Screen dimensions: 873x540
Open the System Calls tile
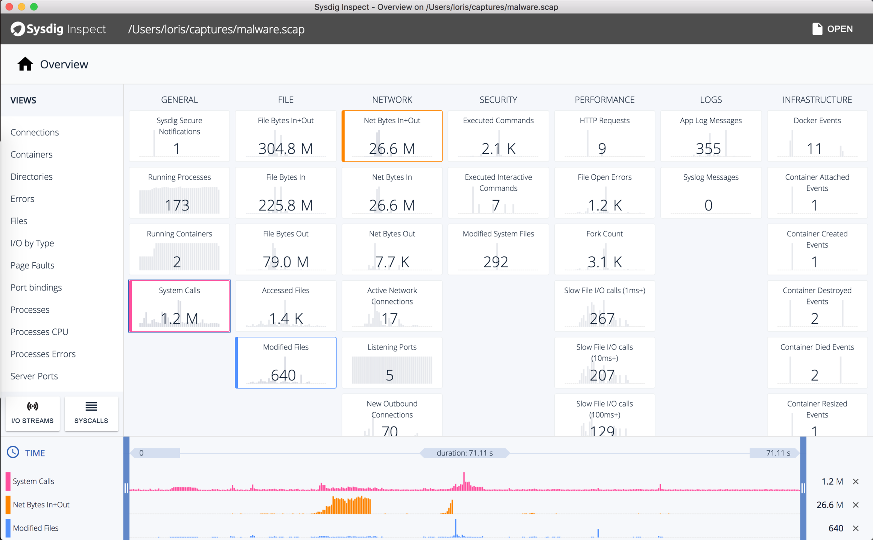pyautogui.click(x=179, y=306)
